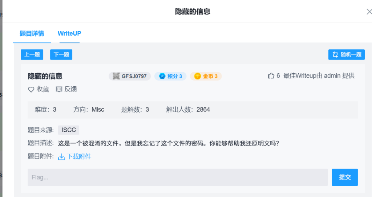The height and width of the screenshot is (197, 372).
Task: Click the 积分 3 points badge icon
Action: point(162,76)
